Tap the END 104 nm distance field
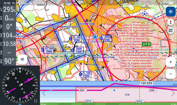 click(8, 35)
